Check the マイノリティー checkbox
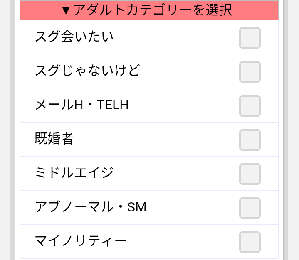 coord(250,242)
